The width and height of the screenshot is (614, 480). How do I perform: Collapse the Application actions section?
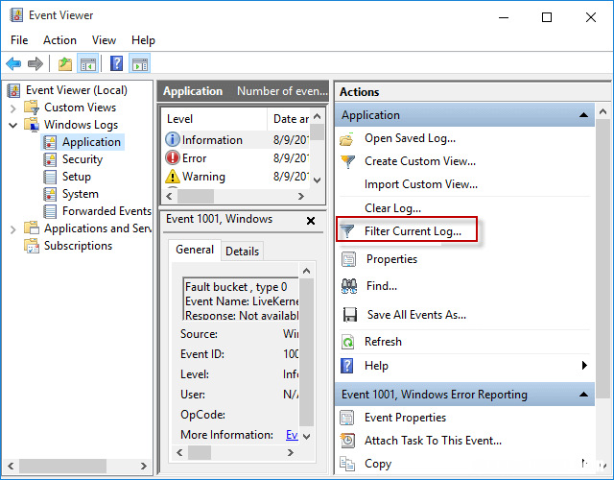click(x=583, y=115)
